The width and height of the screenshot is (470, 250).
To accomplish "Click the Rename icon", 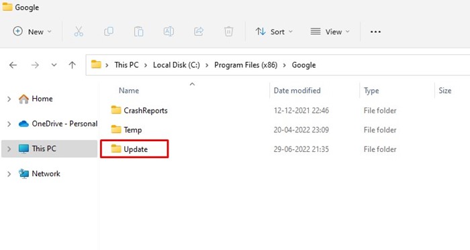I will (x=169, y=32).
